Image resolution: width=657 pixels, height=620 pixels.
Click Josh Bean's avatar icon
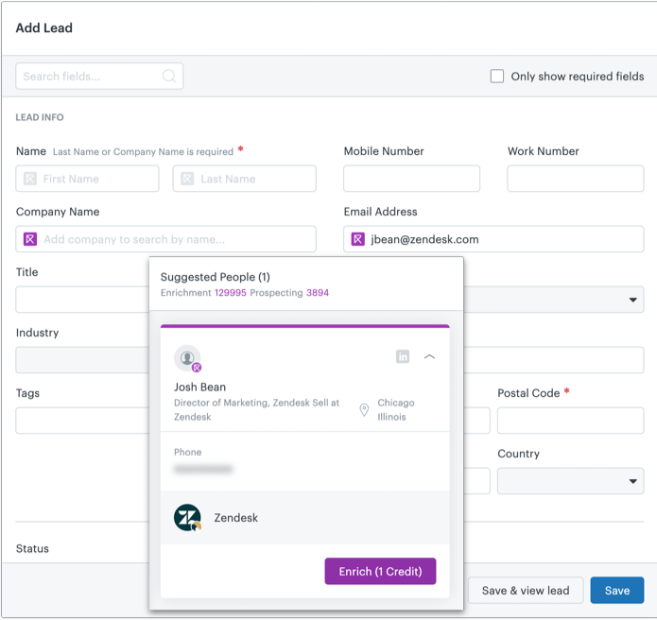point(187,358)
